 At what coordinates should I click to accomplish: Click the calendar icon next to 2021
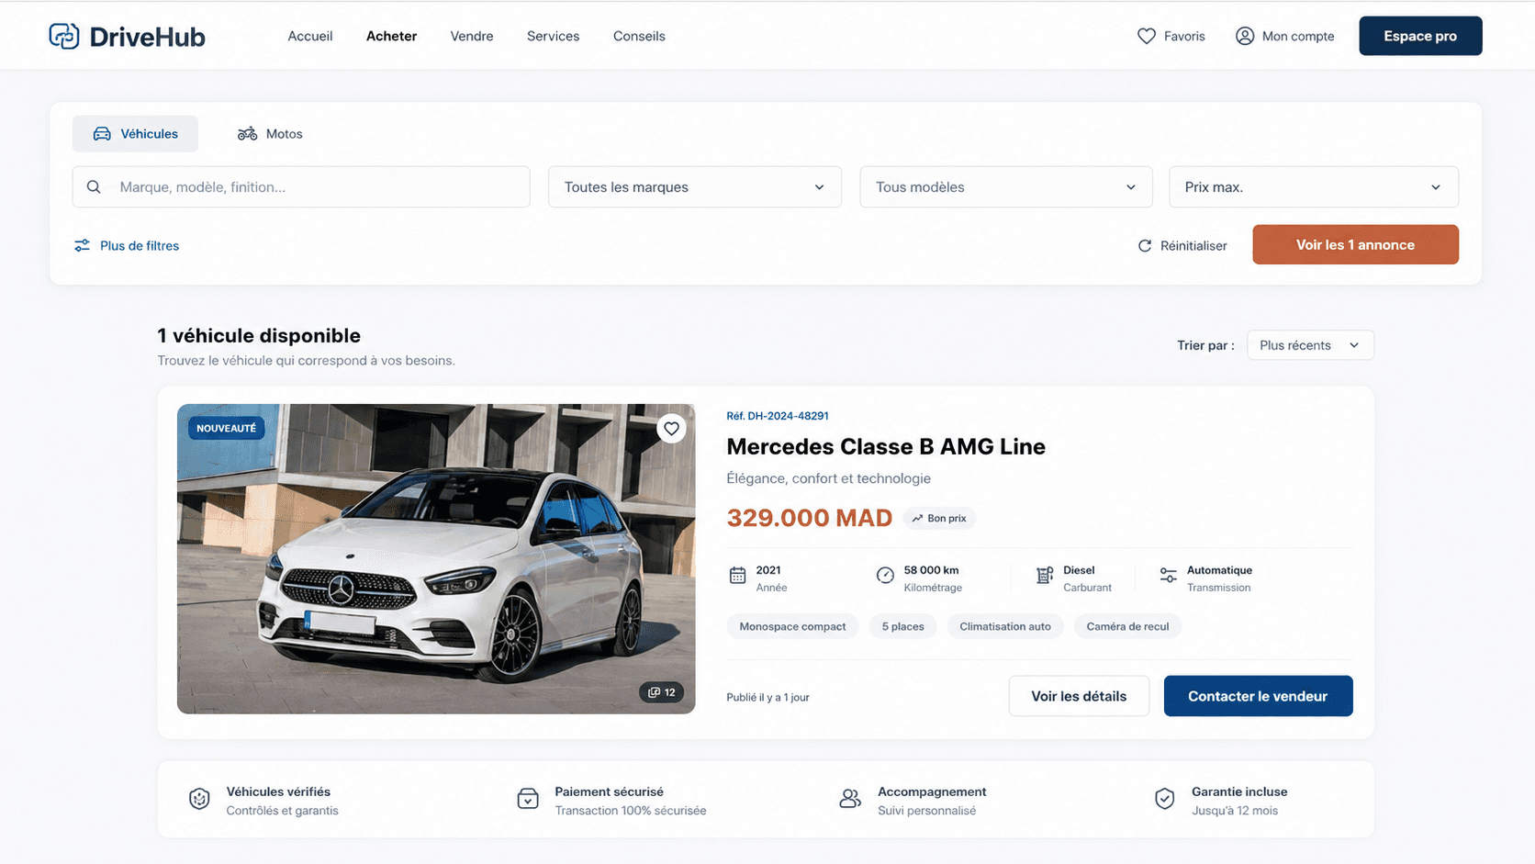pos(737,576)
